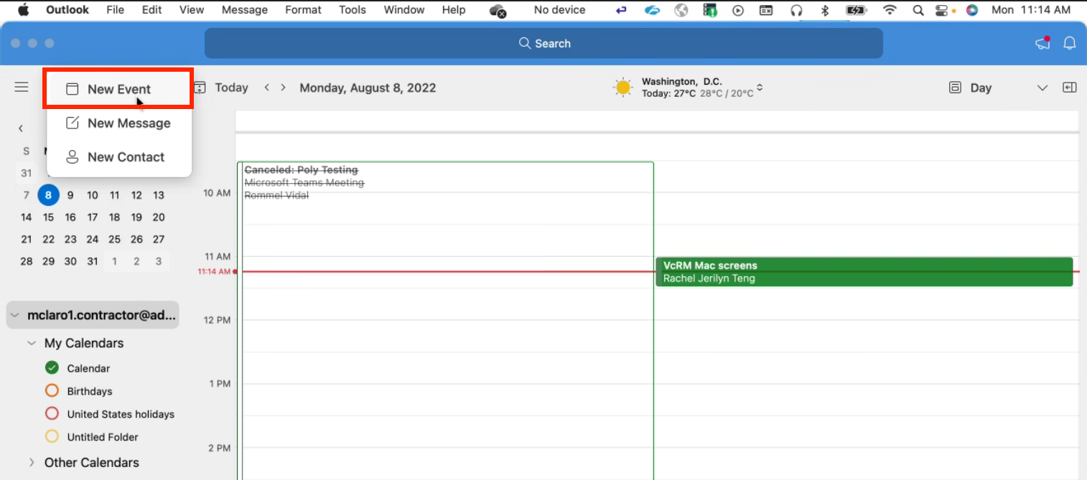Image resolution: width=1087 pixels, height=480 pixels.
Task: Click the Bluetooth menu bar icon
Action: click(x=825, y=10)
